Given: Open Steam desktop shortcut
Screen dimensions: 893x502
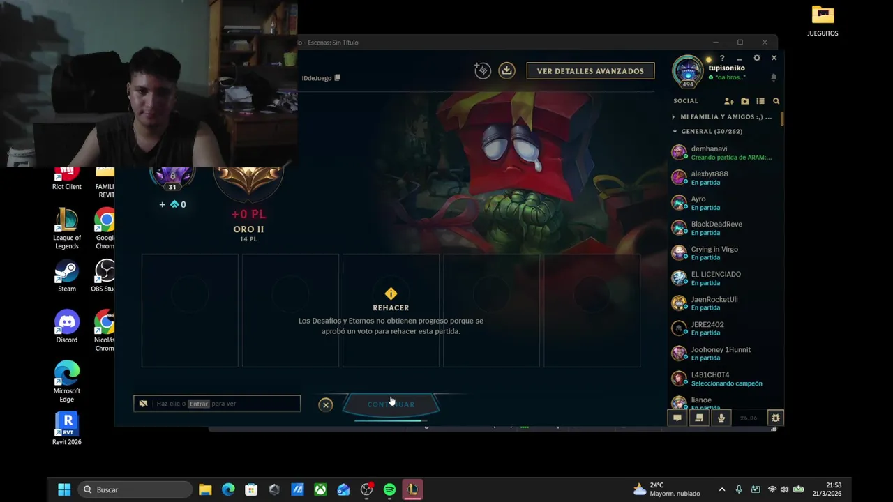Looking at the screenshot, I should (x=67, y=275).
